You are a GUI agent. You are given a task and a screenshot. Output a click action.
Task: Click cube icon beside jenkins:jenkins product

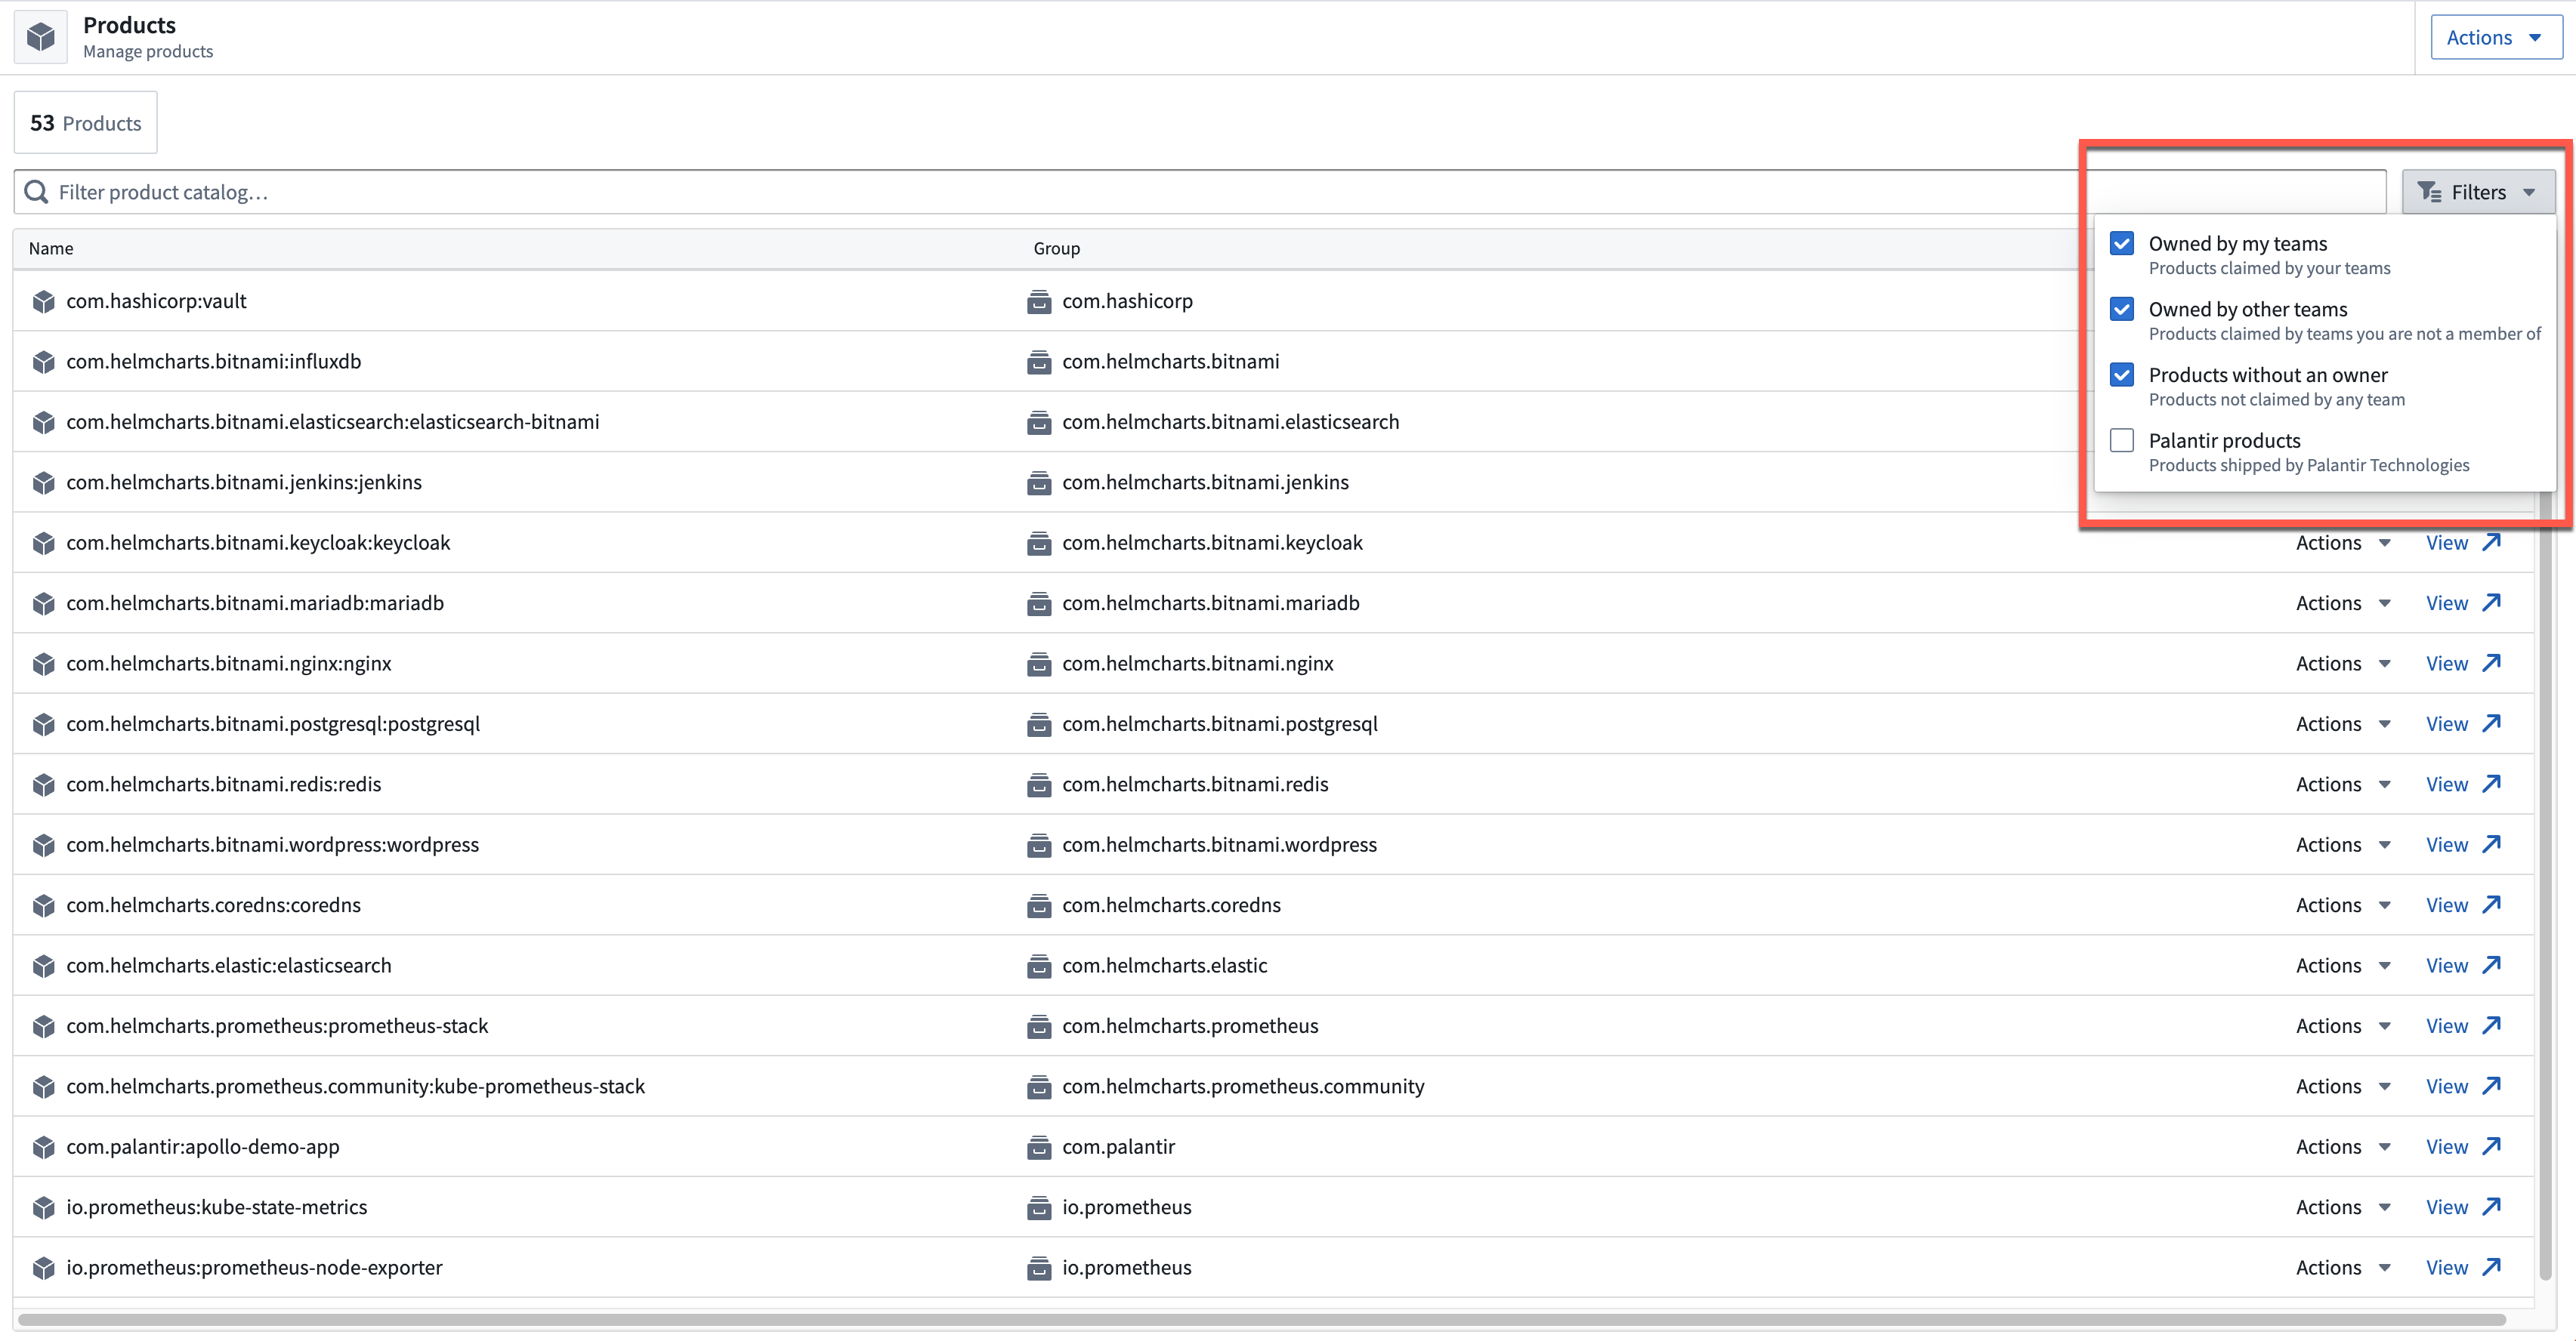[x=43, y=482]
